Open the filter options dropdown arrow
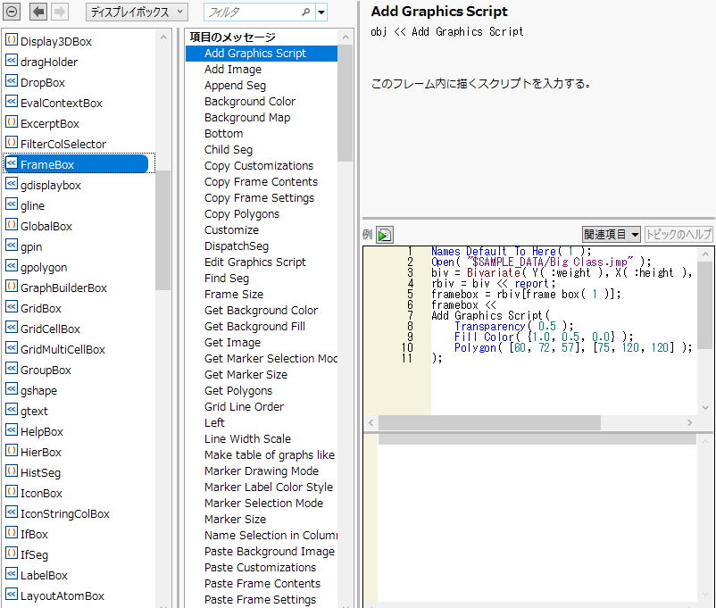This screenshot has width=716, height=608. pyautogui.click(x=321, y=12)
